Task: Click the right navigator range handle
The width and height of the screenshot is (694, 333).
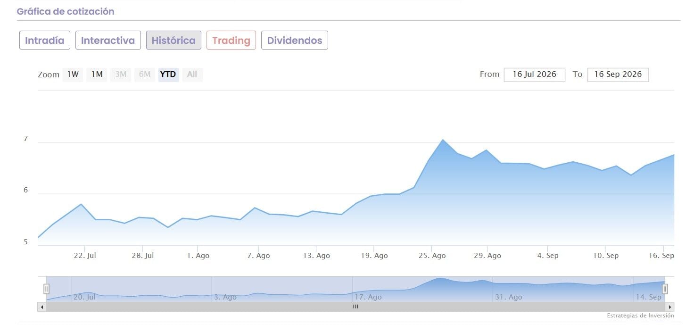Action: tap(665, 289)
